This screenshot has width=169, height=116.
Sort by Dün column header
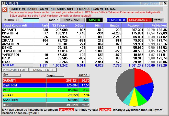95,25
